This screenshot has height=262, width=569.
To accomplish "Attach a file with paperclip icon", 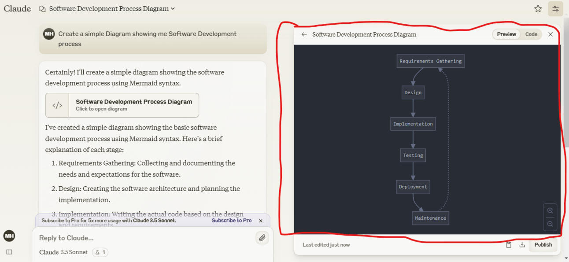I will pos(262,238).
